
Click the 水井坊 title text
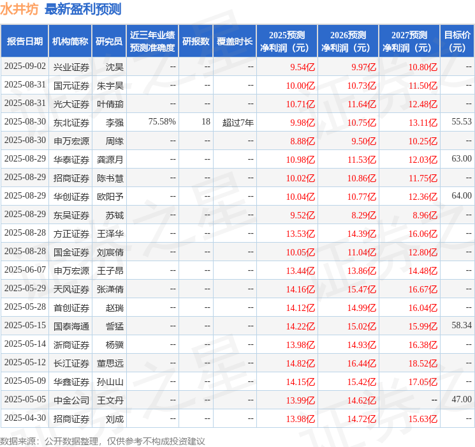[19, 9]
